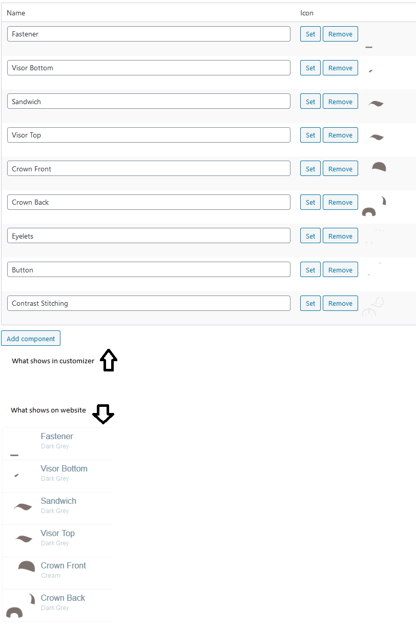Click the Sandwich icon thumbnail in customizer
Image resolution: width=416 pixels, height=630 pixels.
pyautogui.click(x=376, y=104)
